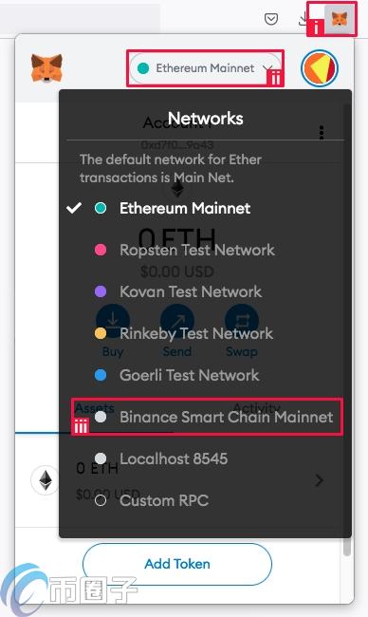368x617 pixels.
Task: Click the MetaMask fox extension icon in browser toolbar
Action: (339, 19)
